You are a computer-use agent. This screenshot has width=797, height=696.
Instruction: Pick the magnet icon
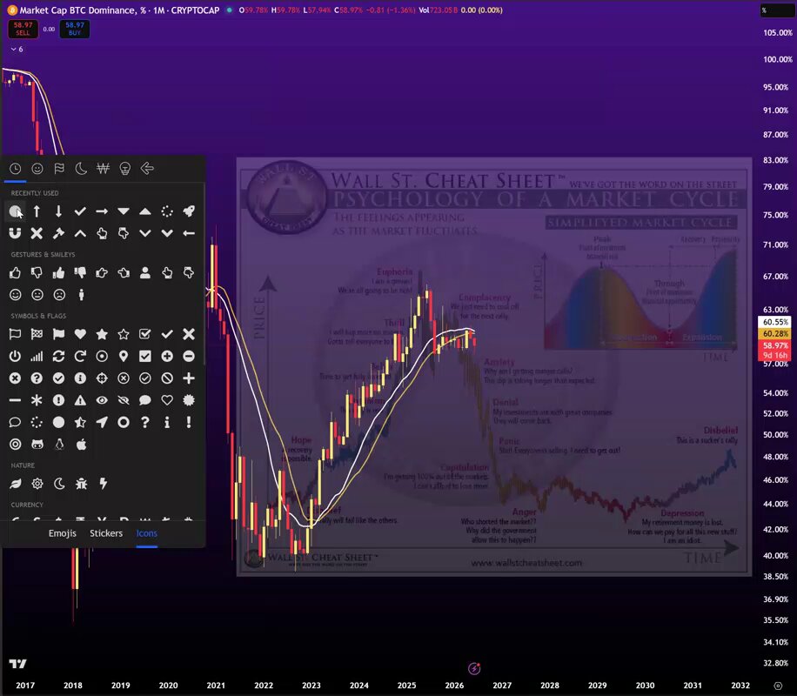pyautogui.click(x=15, y=233)
